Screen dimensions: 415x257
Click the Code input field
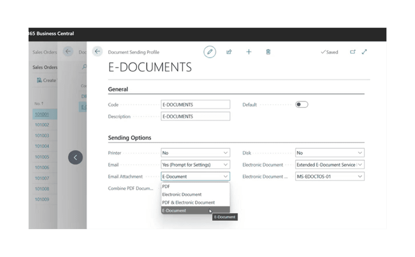[195, 105]
